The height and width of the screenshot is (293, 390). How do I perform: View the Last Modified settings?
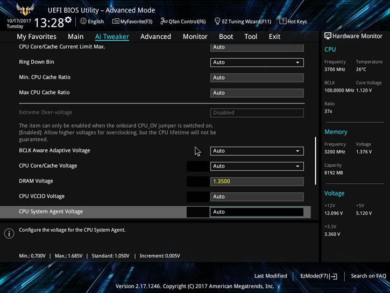click(x=271, y=276)
